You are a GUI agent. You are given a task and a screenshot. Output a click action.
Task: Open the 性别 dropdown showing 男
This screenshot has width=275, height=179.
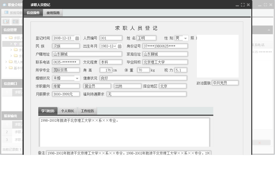tap(185, 38)
